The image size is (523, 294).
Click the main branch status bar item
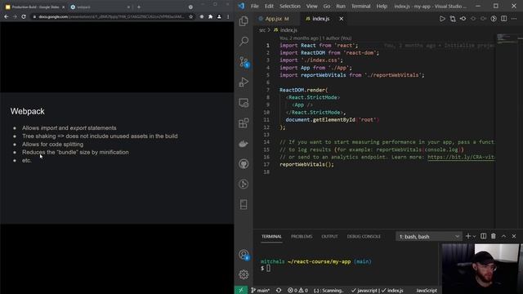pos(260,291)
